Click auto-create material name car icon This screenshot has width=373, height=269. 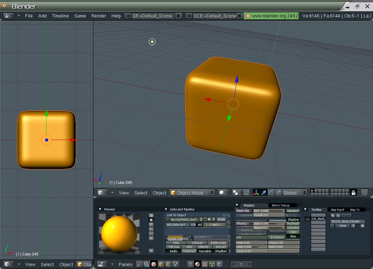point(209,219)
